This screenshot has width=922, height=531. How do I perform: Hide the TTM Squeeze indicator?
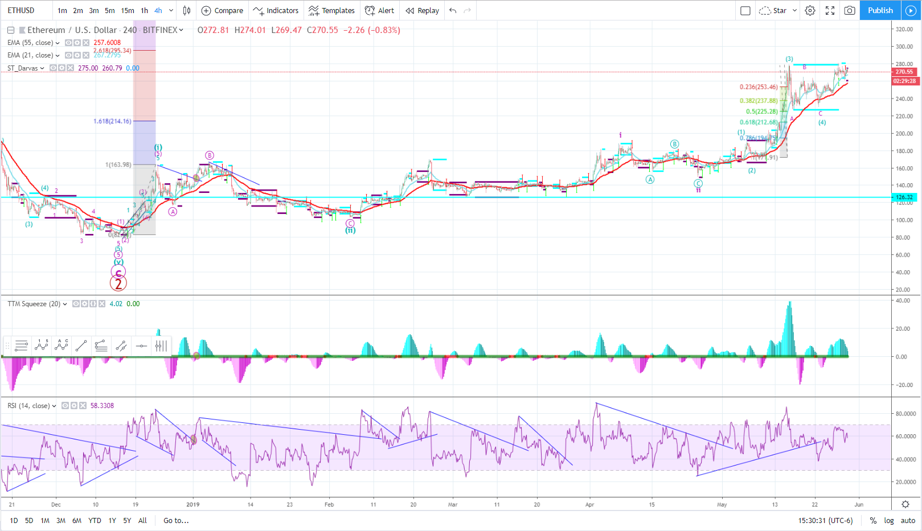[76, 304]
